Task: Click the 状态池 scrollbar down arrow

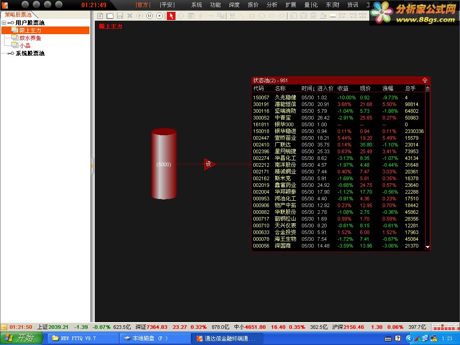Action: (428, 247)
